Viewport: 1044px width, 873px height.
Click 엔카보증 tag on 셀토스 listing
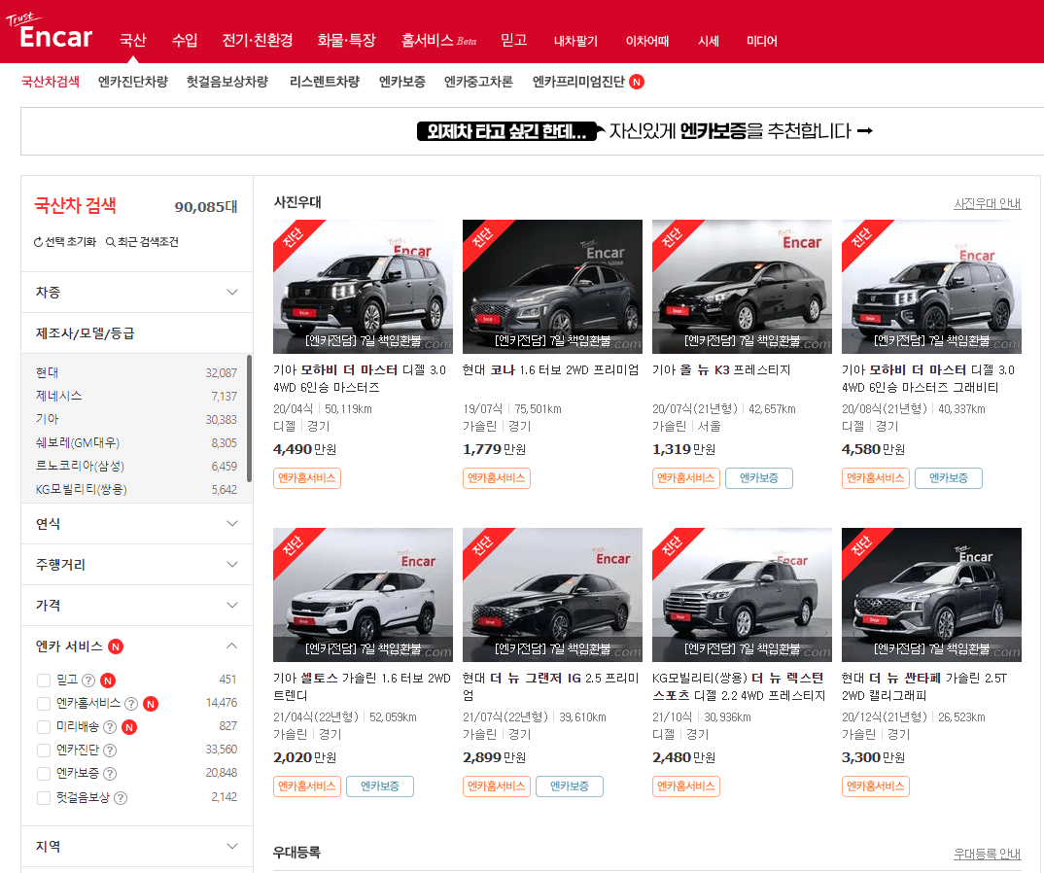point(380,786)
